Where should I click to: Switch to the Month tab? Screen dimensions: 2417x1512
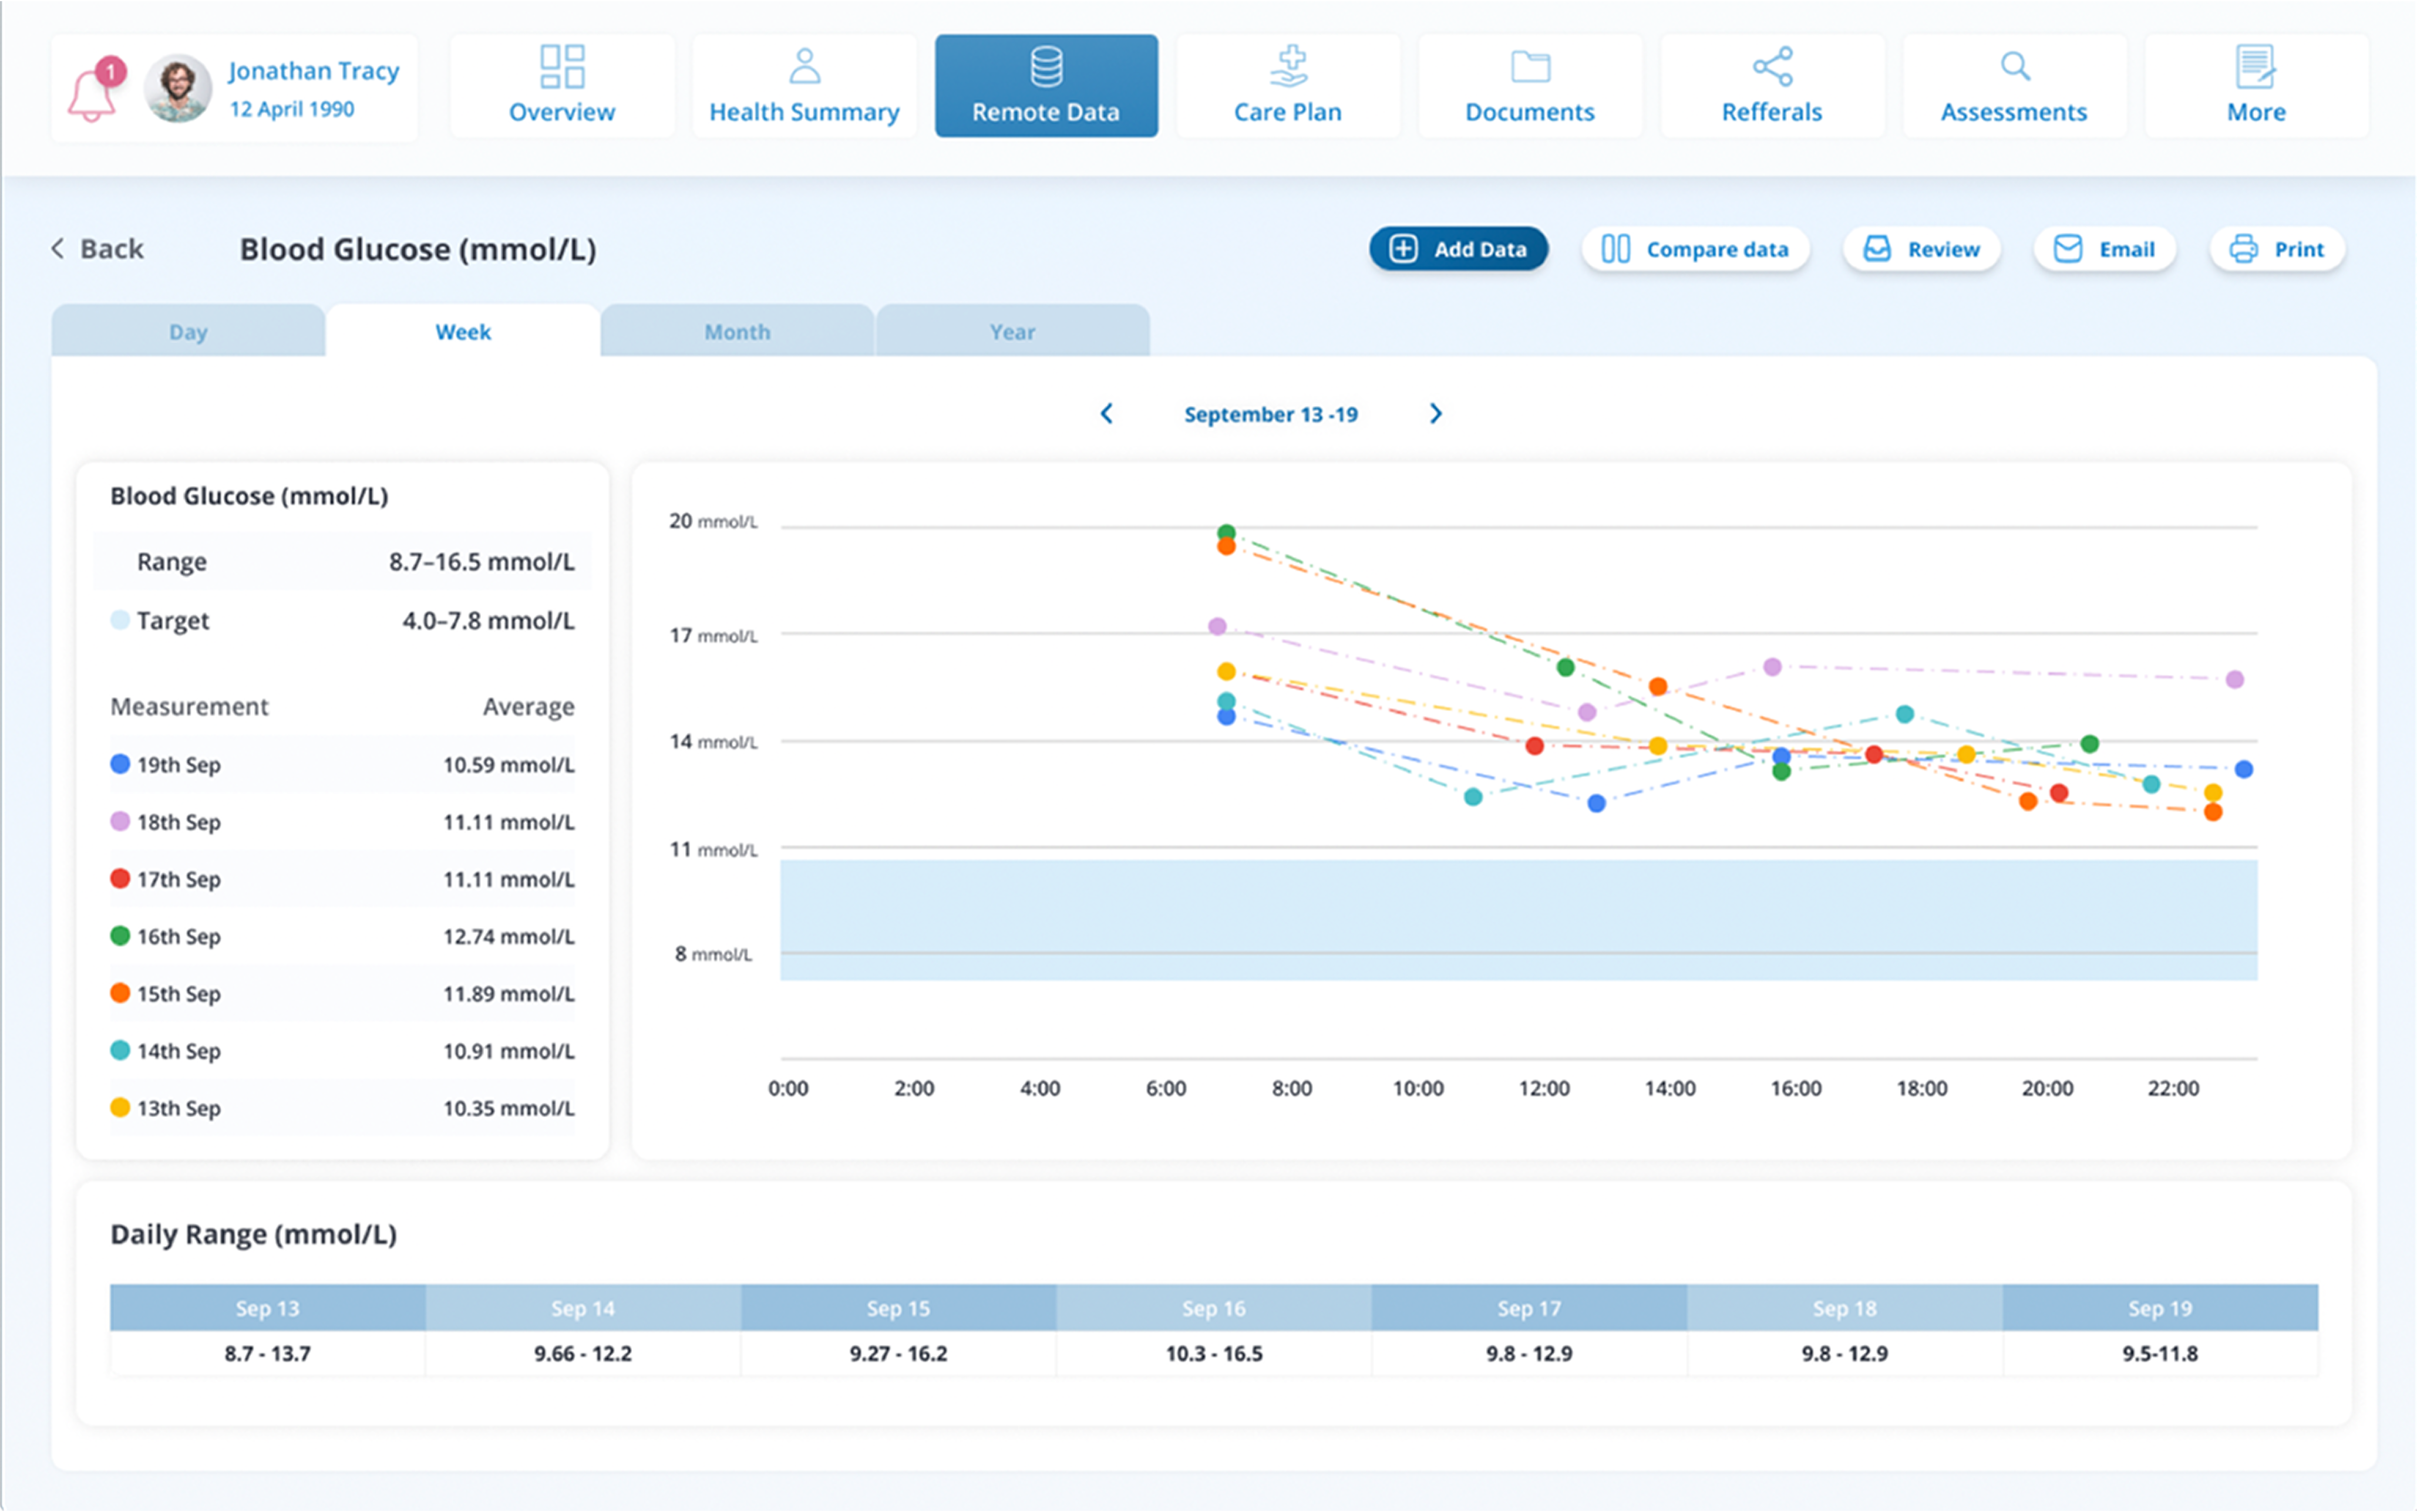(738, 331)
